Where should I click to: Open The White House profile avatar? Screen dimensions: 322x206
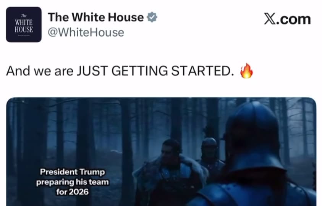(24, 24)
